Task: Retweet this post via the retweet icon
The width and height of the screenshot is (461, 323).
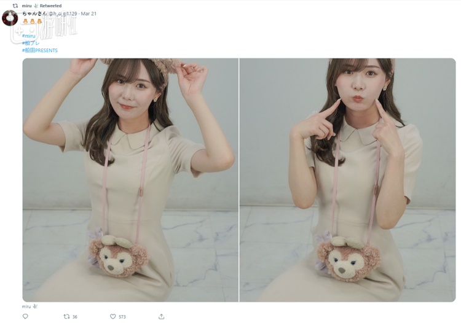Action: pos(66,316)
